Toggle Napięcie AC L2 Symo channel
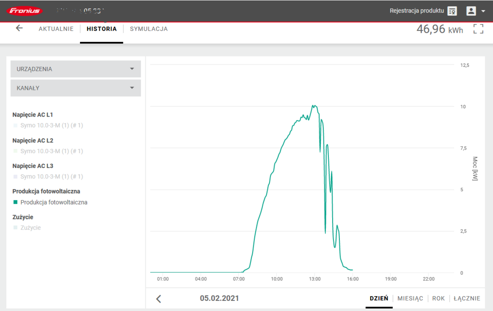Viewport: 493px width, 311px height. pyautogui.click(x=52, y=151)
